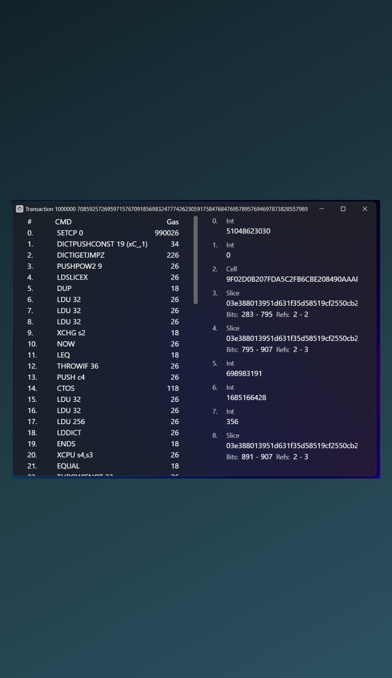The width and height of the screenshot is (392, 678).
Task: Click the Gas column header
Action: coord(173,222)
